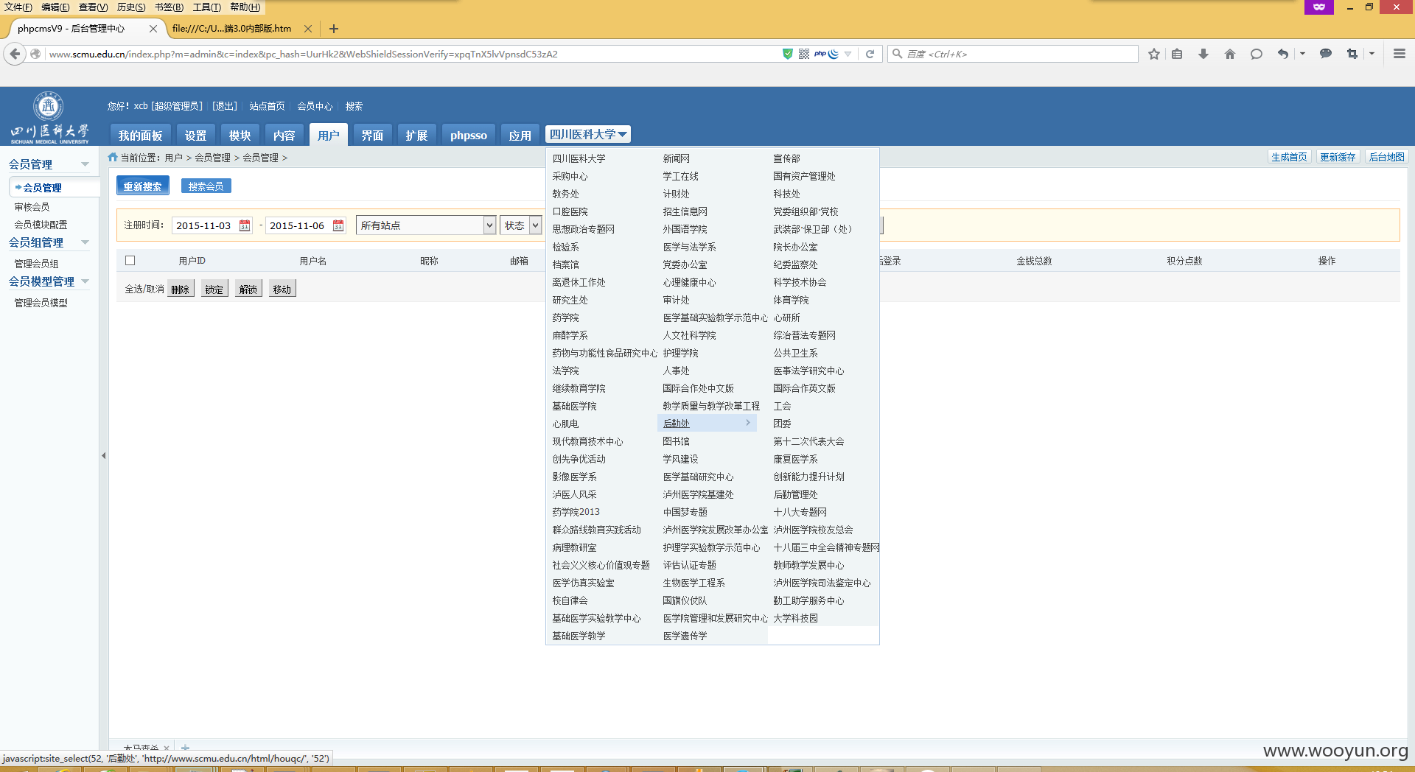The height and width of the screenshot is (772, 1415).
Task: Switch to 我的面板 tab
Action: coord(141,135)
